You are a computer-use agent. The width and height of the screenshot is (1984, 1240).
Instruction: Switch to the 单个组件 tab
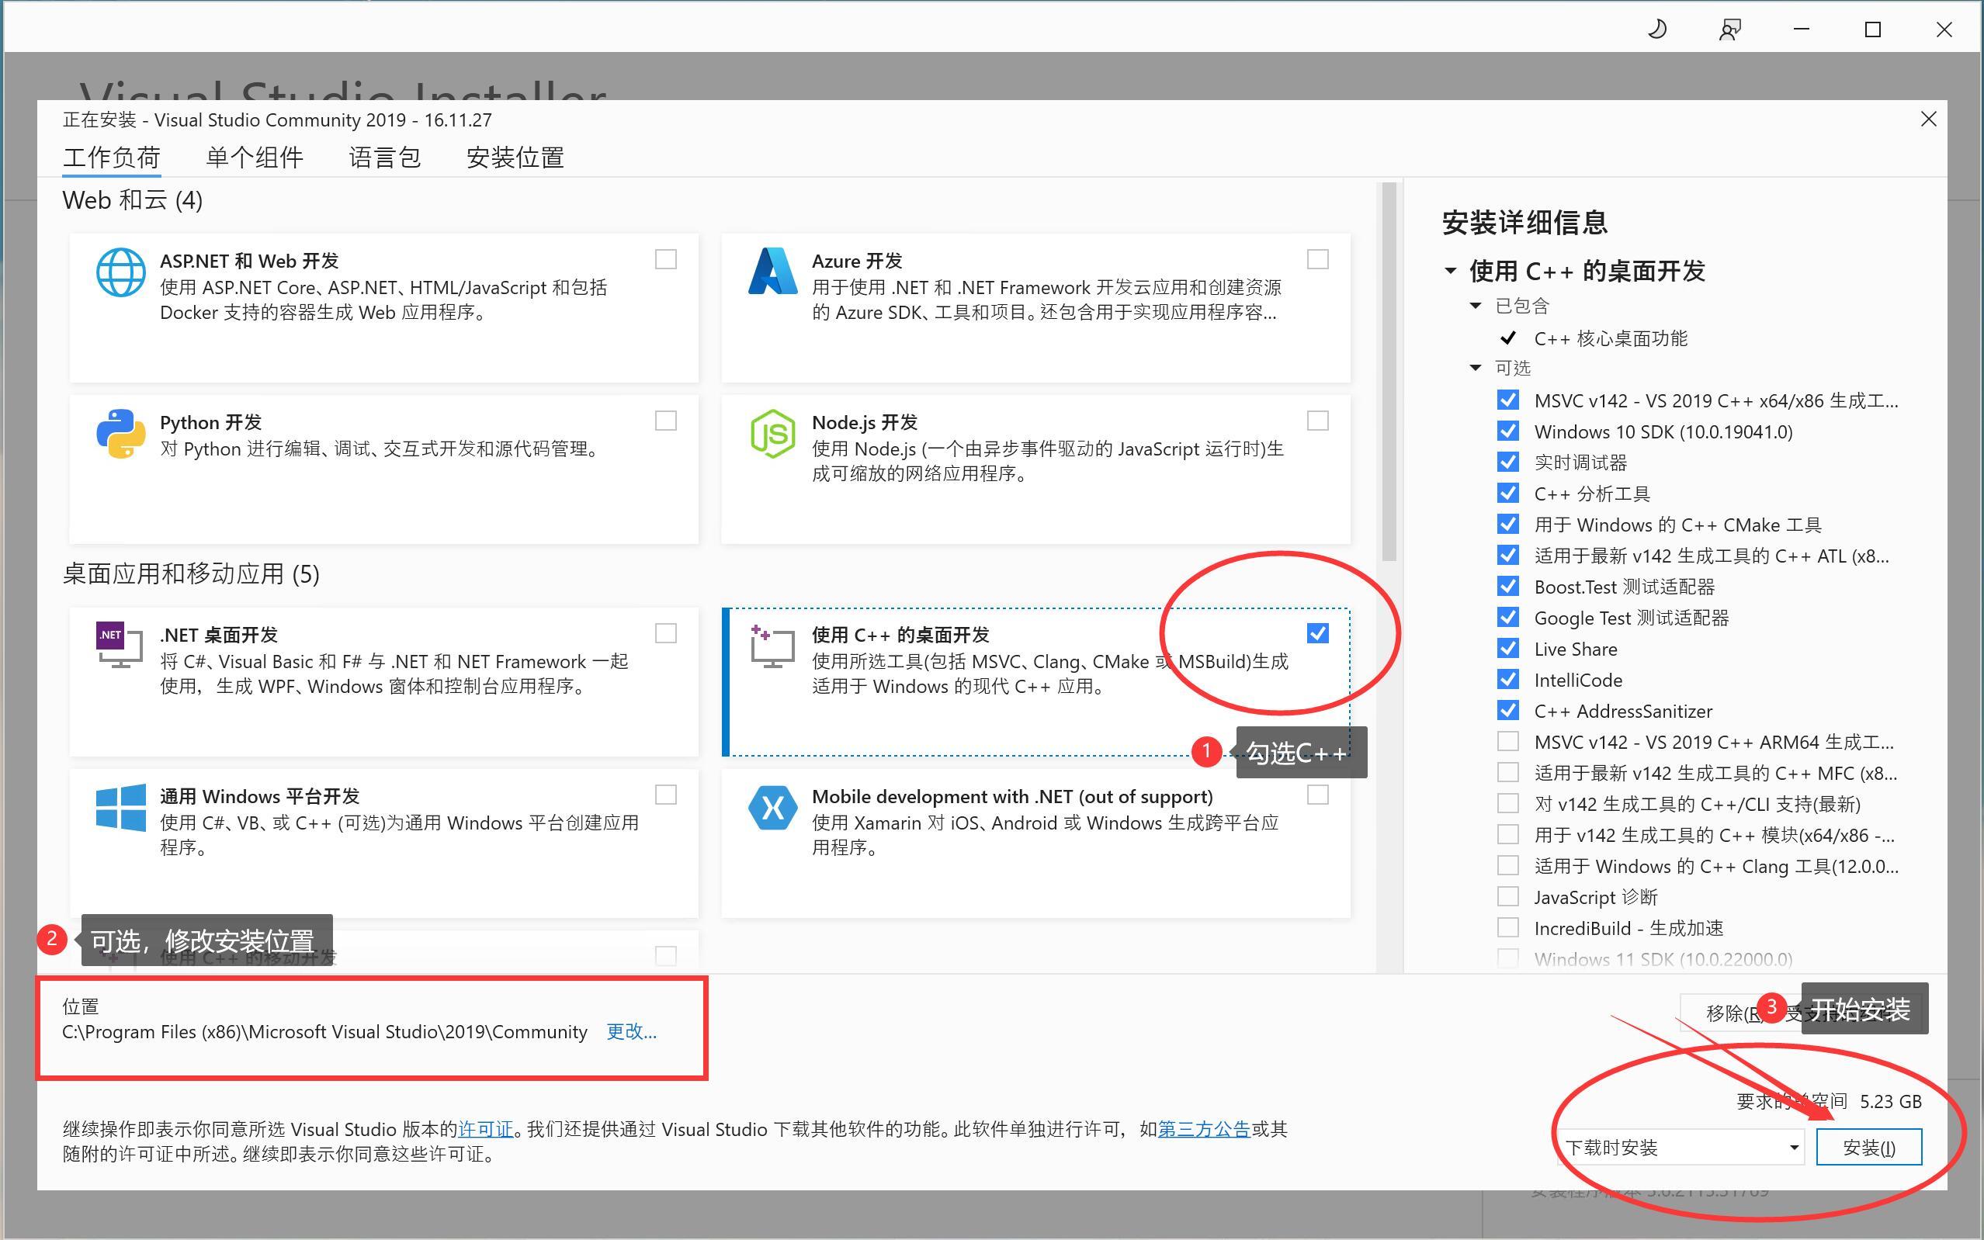click(255, 158)
